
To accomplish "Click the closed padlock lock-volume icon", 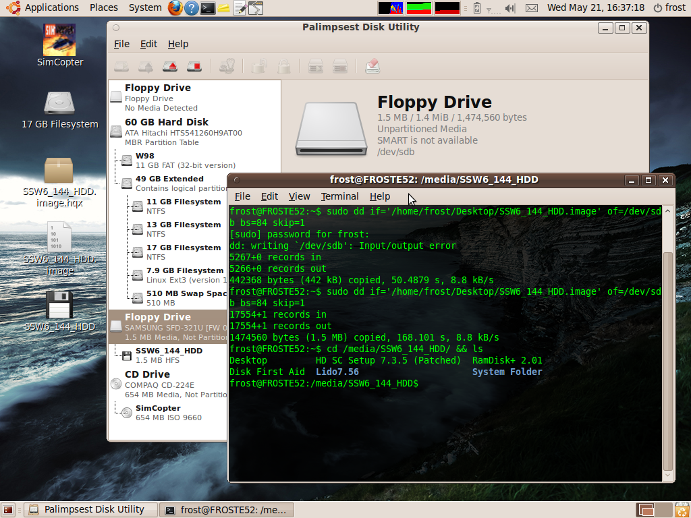I will tap(284, 67).
